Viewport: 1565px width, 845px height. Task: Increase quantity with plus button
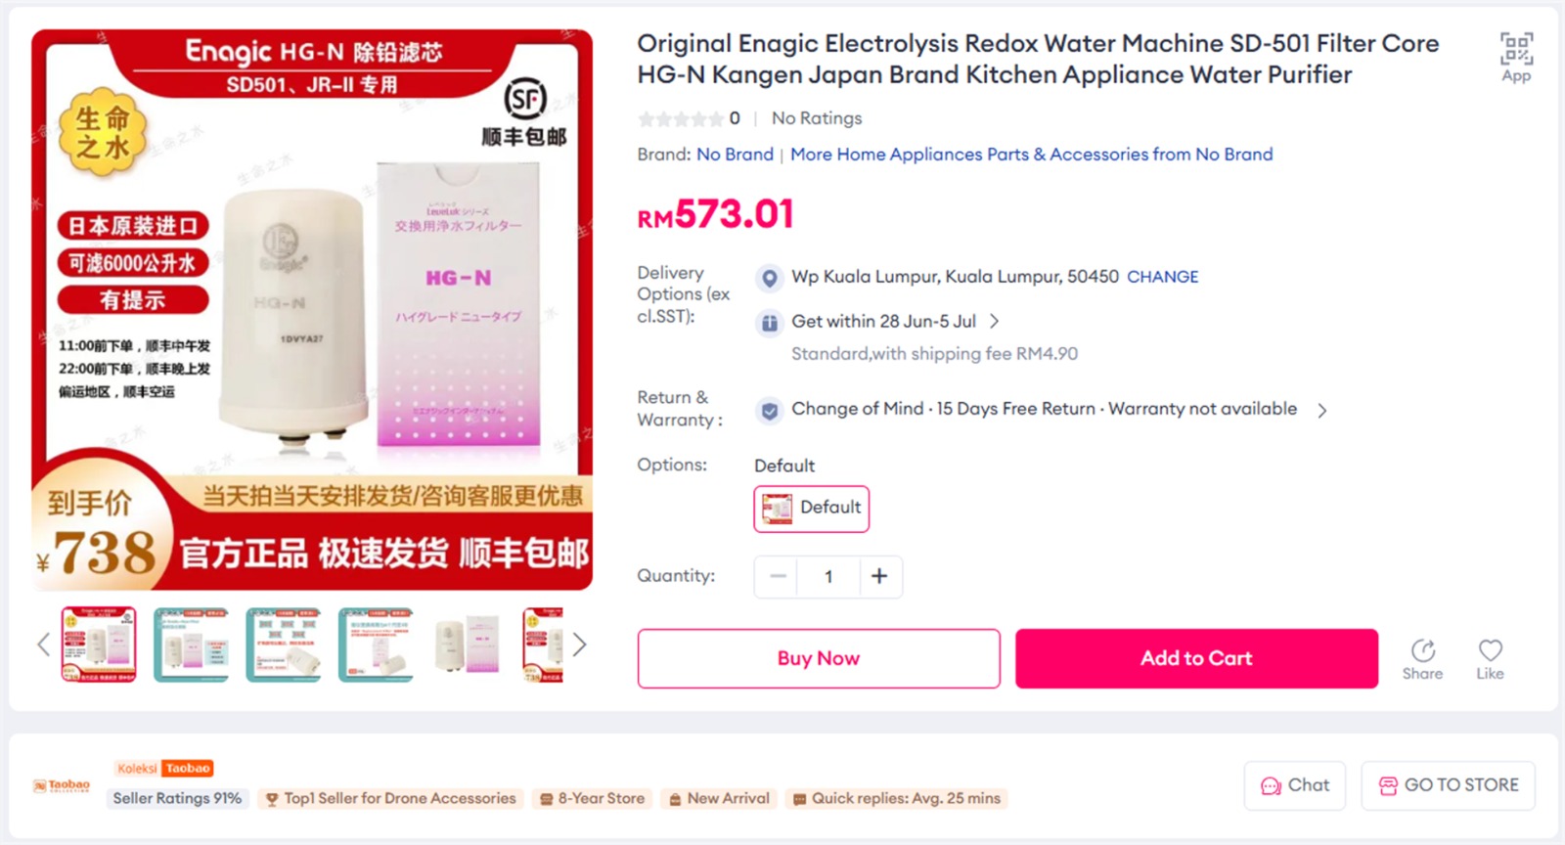(x=879, y=576)
